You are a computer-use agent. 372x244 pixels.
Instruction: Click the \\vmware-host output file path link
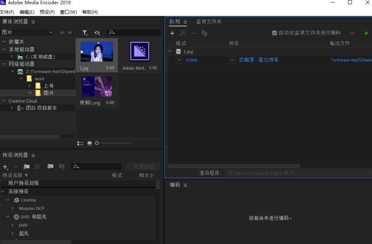click(351, 60)
